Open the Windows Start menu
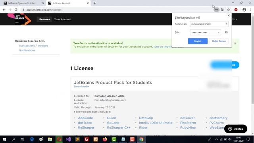 4,139
